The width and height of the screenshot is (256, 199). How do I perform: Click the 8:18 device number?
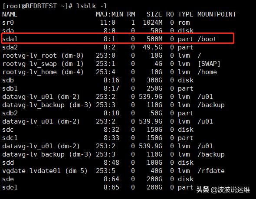click(x=112, y=113)
